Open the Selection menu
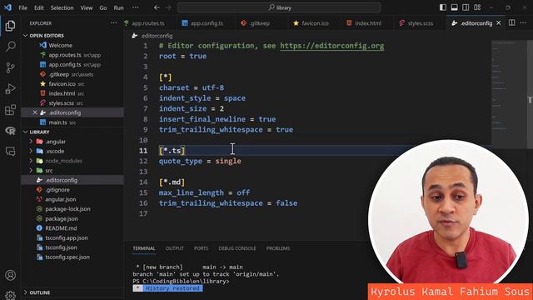 pyautogui.click(x=62, y=7)
